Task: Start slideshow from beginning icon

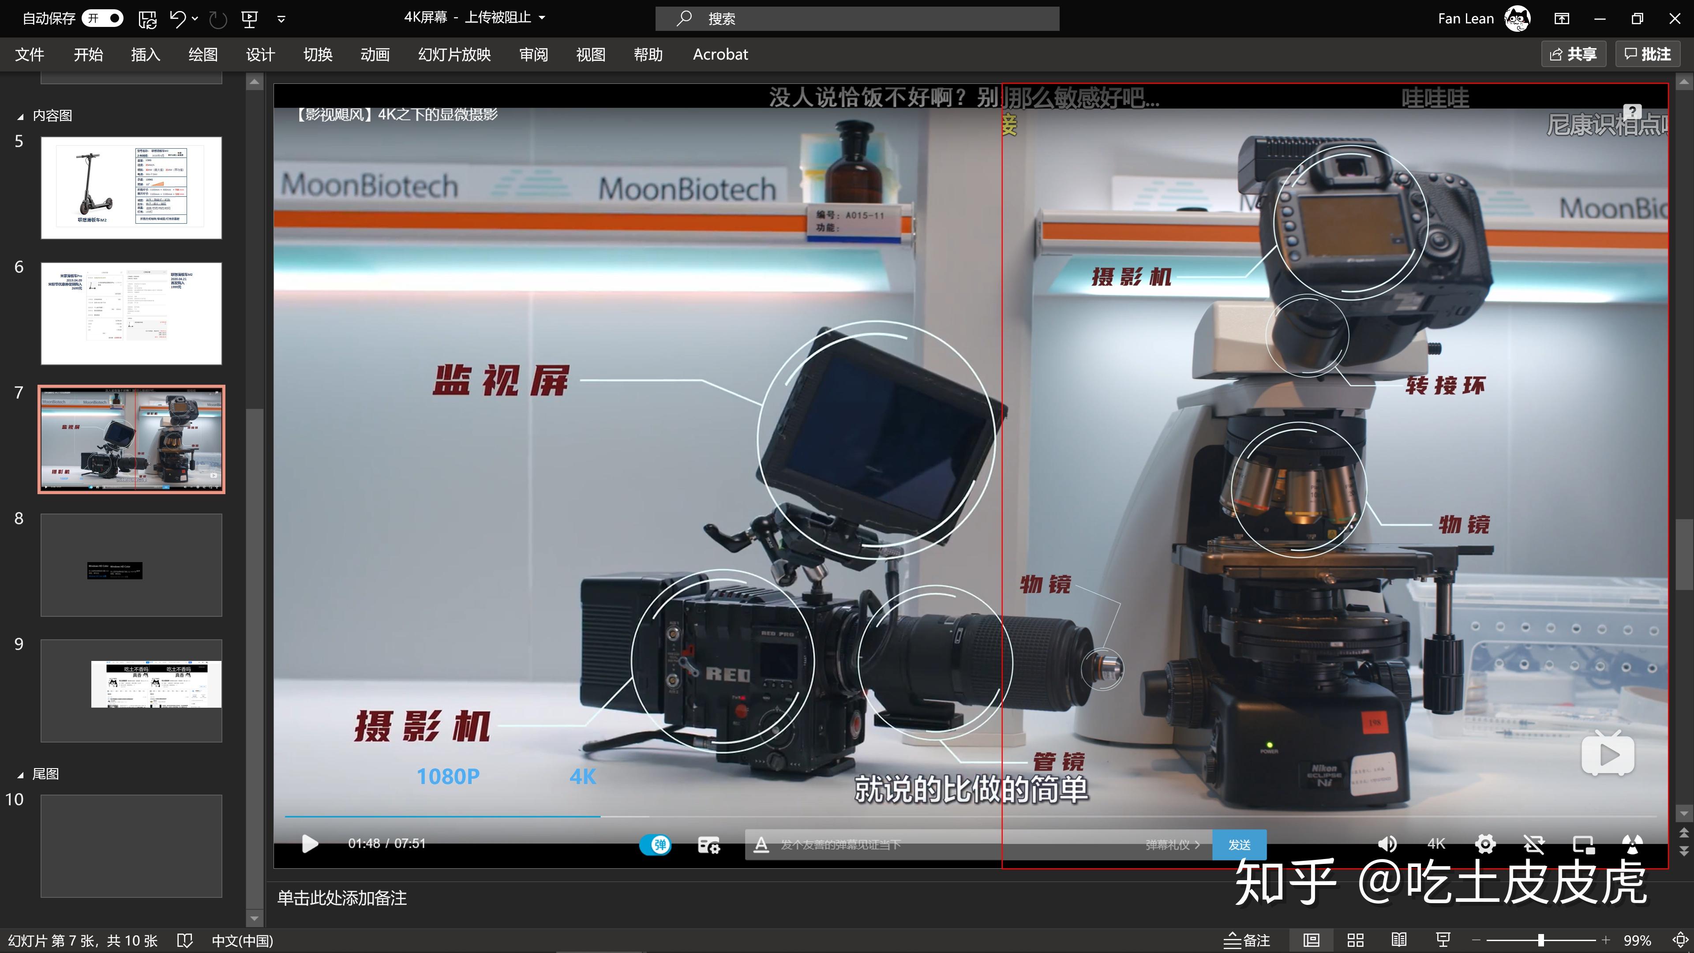Action: (x=249, y=19)
